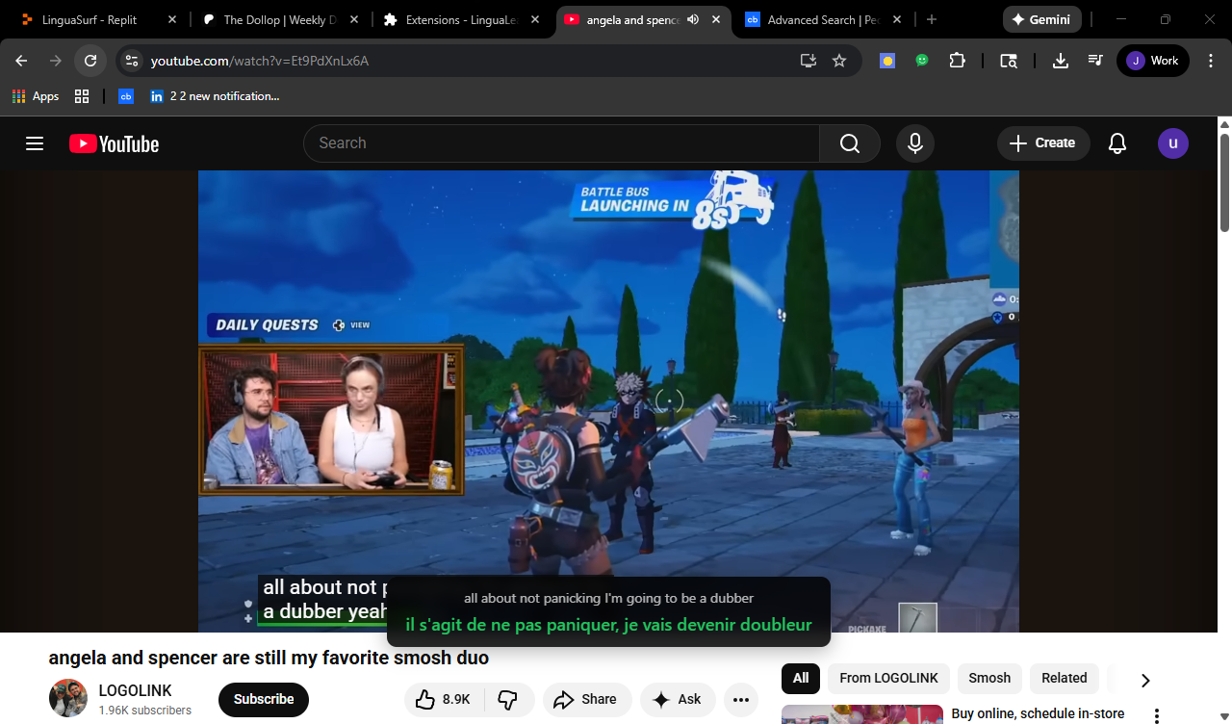Close the Advanced Search tab
Image resolution: width=1232 pixels, height=724 pixels.
click(x=898, y=19)
